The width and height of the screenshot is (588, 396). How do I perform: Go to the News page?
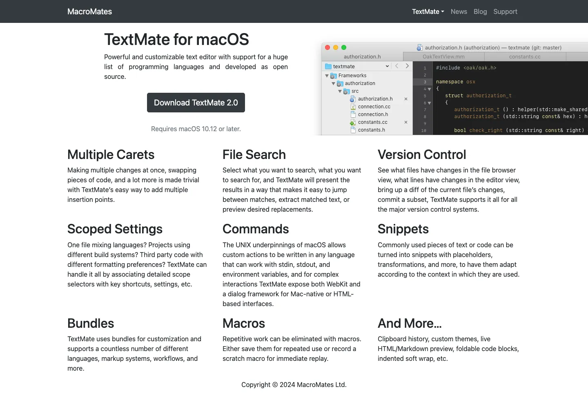[x=459, y=11]
